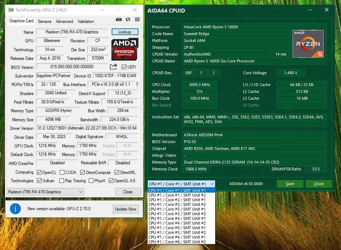
Task: Click the GPU field showing Ellesmere
Action: pyautogui.click(x=52, y=41)
